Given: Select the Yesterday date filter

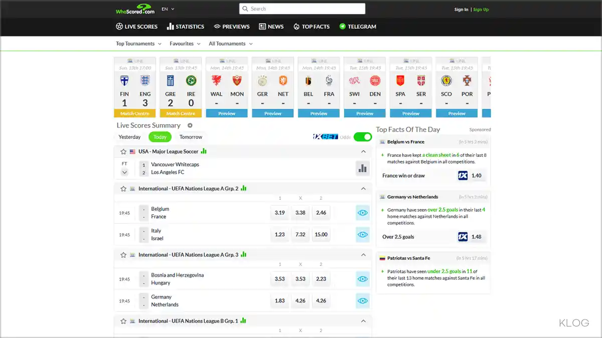Looking at the screenshot, I should tap(129, 137).
